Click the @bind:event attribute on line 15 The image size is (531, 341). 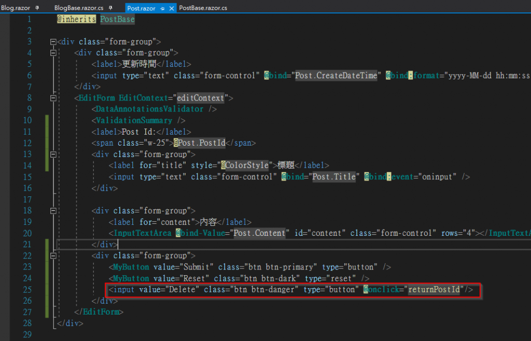click(388, 177)
